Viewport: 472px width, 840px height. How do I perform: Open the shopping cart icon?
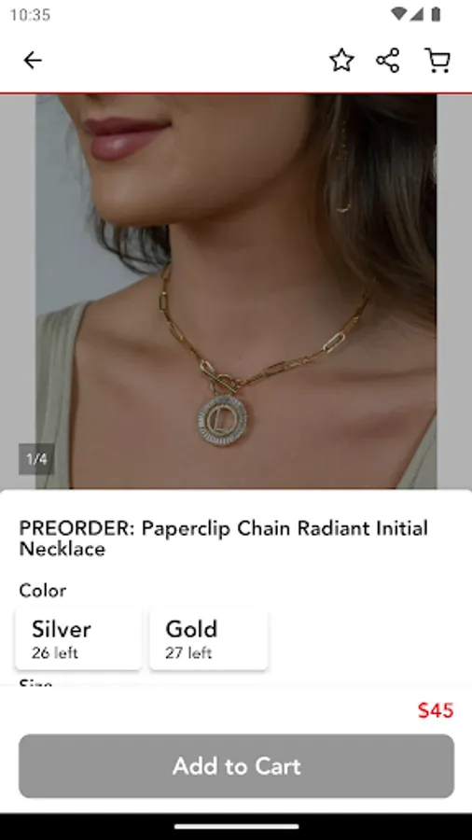[x=437, y=60]
